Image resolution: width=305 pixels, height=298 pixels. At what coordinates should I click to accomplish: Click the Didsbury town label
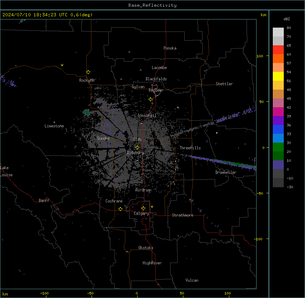[136, 153]
